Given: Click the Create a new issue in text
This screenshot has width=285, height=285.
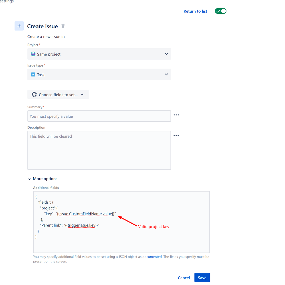Looking at the screenshot, I should (x=47, y=37).
